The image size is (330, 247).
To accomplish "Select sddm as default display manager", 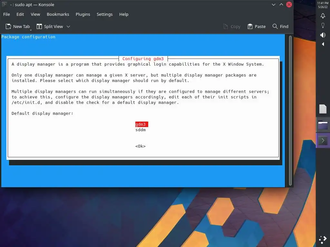I will 141,130.
